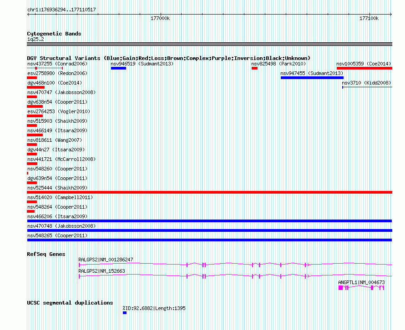Click the segmental duplication blue block
The image size is (405, 330).
tap(125, 313)
